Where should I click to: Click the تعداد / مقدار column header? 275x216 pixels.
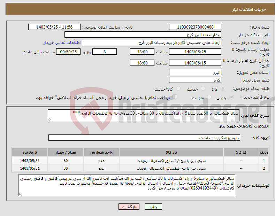pyautogui.click(x=66, y=152)
